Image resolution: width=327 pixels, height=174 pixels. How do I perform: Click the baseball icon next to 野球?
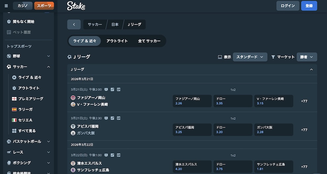pyautogui.click(x=9, y=56)
